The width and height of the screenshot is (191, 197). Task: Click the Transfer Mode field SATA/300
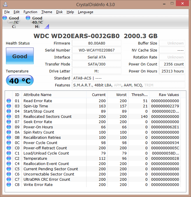97,64
